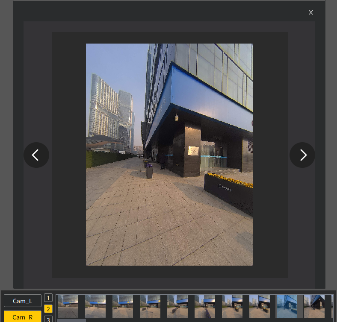The width and height of the screenshot is (337, 322).
Task: Advance to the next image with right arrow
Action: tap(302, 155)
